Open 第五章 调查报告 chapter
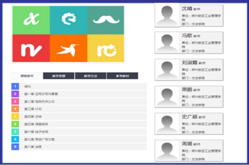 click(36, 124)
